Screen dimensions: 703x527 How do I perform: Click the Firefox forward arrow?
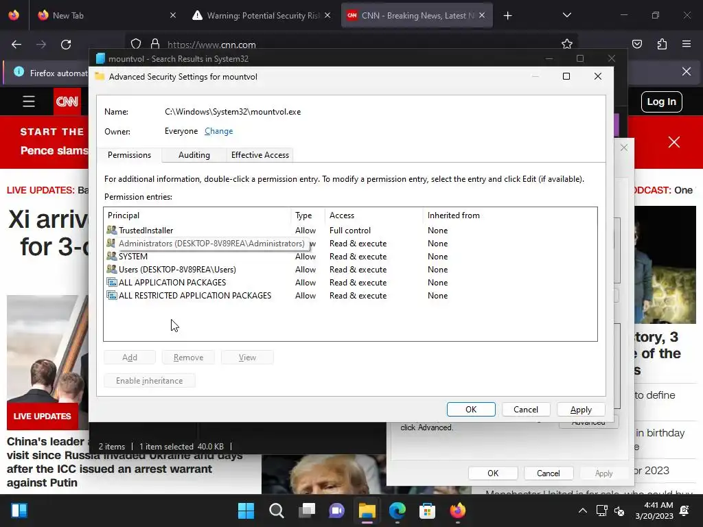point(41,45)
